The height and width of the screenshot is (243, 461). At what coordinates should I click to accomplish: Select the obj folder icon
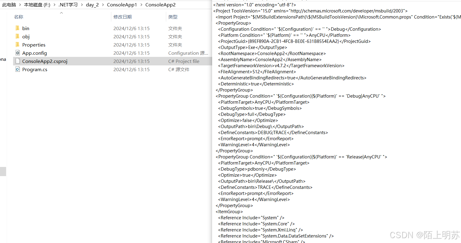[17, 36]
